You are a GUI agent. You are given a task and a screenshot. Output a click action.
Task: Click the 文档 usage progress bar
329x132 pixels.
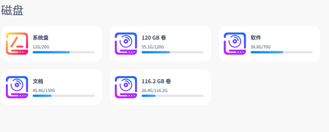click(x=64, y=96)
